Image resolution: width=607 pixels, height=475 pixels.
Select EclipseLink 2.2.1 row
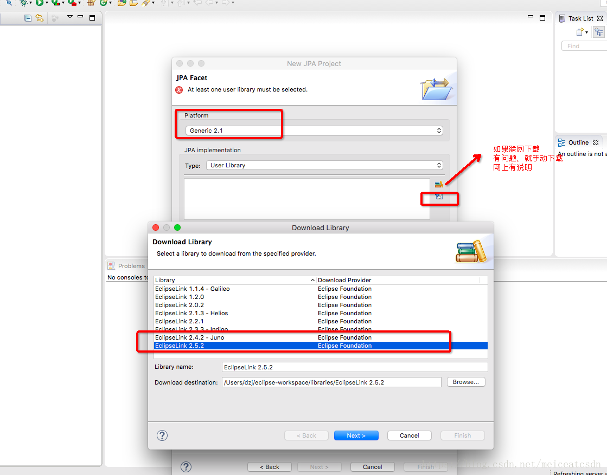point(321,321)
